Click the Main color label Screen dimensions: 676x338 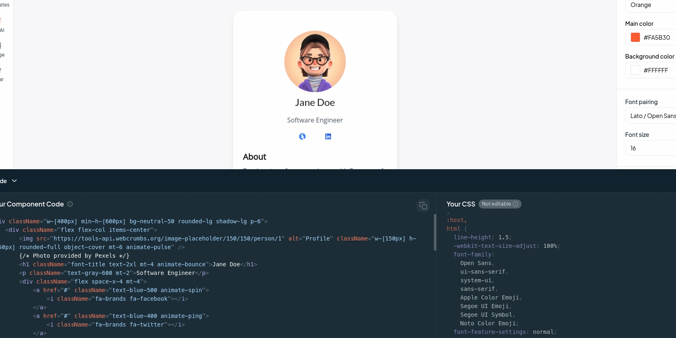click(x=639, y=24)
